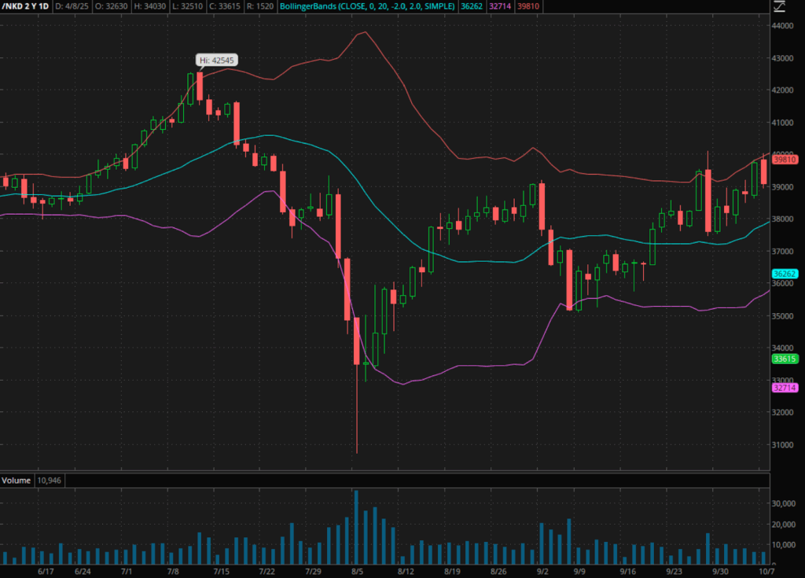This screenshot has width=805, height=578.
Task: Click the 10,000 volume axis label
Action: (x=784, y=545)
